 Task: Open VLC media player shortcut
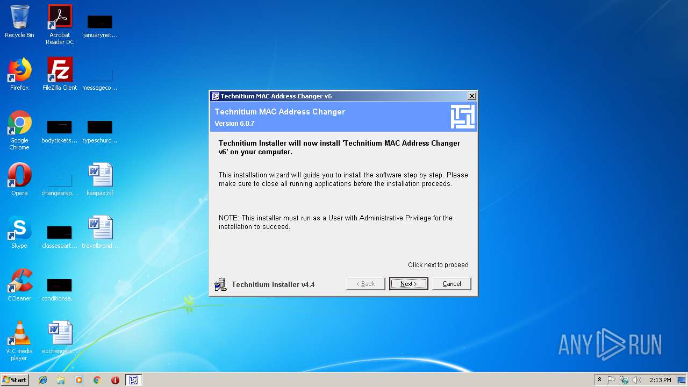click(x=19, y=341)
